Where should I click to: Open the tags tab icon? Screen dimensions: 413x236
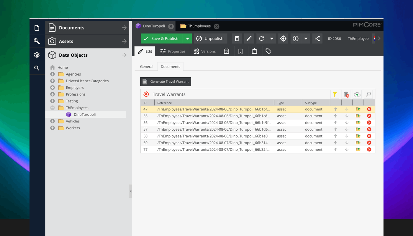tap(268, 51)
